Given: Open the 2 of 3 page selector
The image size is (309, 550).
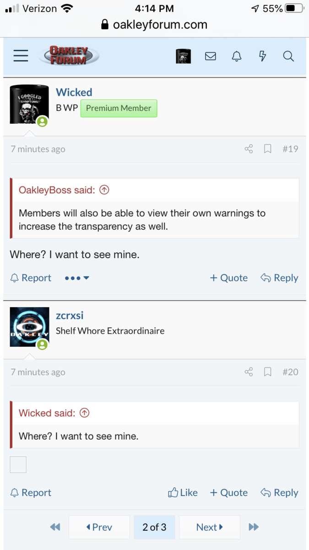Looking at the screenshot, I should point(154,527).
